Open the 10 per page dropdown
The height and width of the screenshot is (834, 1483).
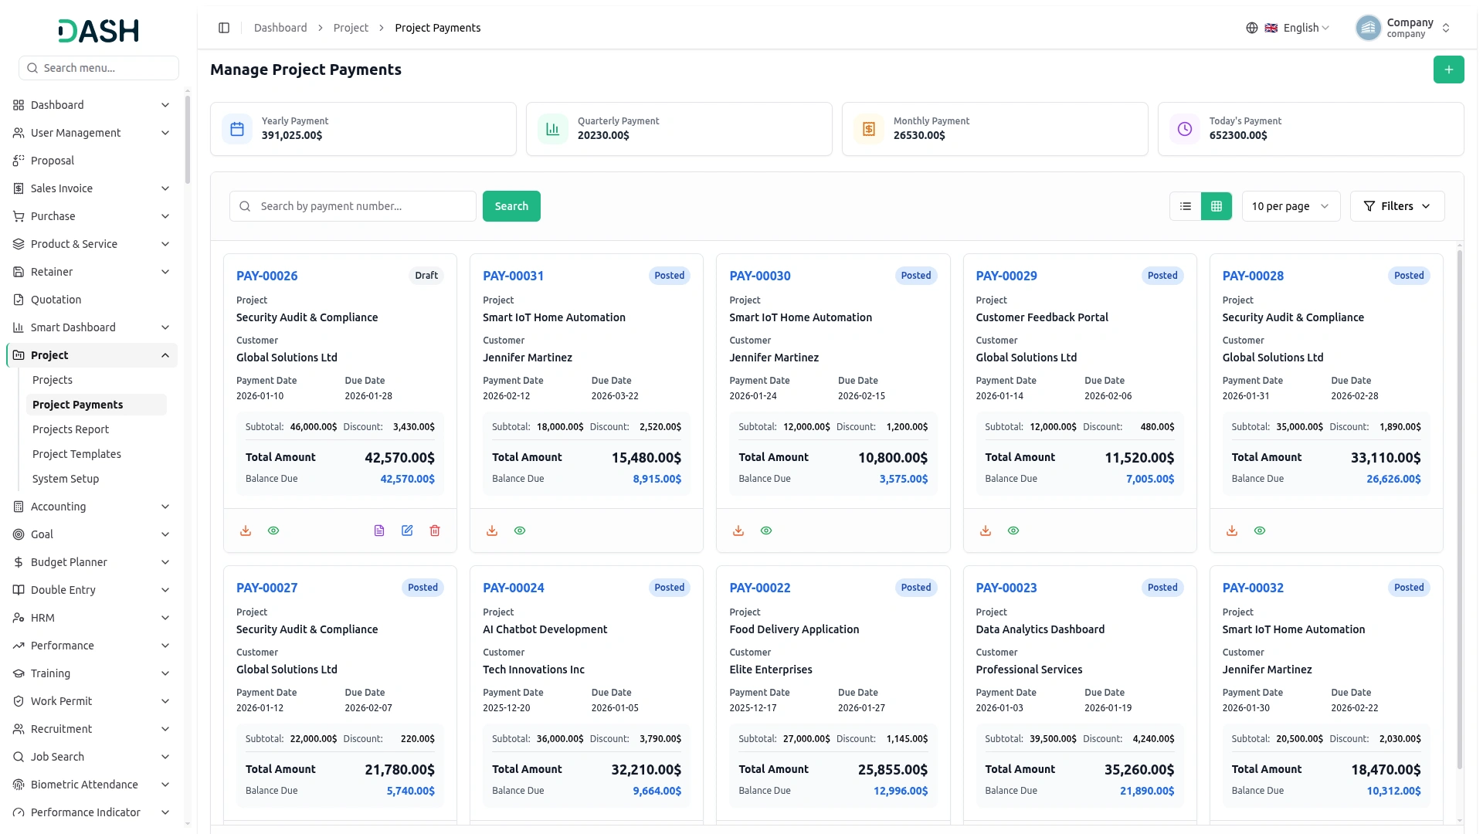1291,206
